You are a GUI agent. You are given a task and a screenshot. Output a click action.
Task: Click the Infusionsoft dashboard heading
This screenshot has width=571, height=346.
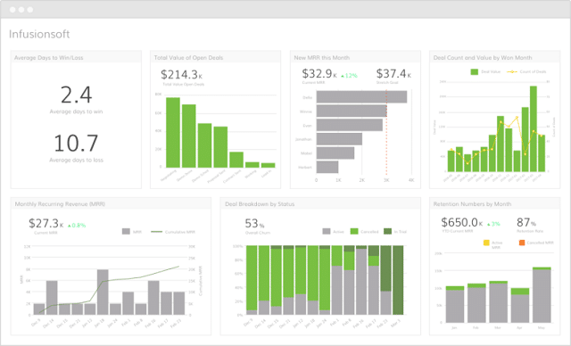39,34
